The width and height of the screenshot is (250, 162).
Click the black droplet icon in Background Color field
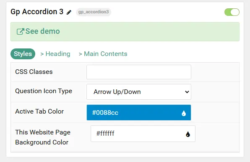pos(188,134)
